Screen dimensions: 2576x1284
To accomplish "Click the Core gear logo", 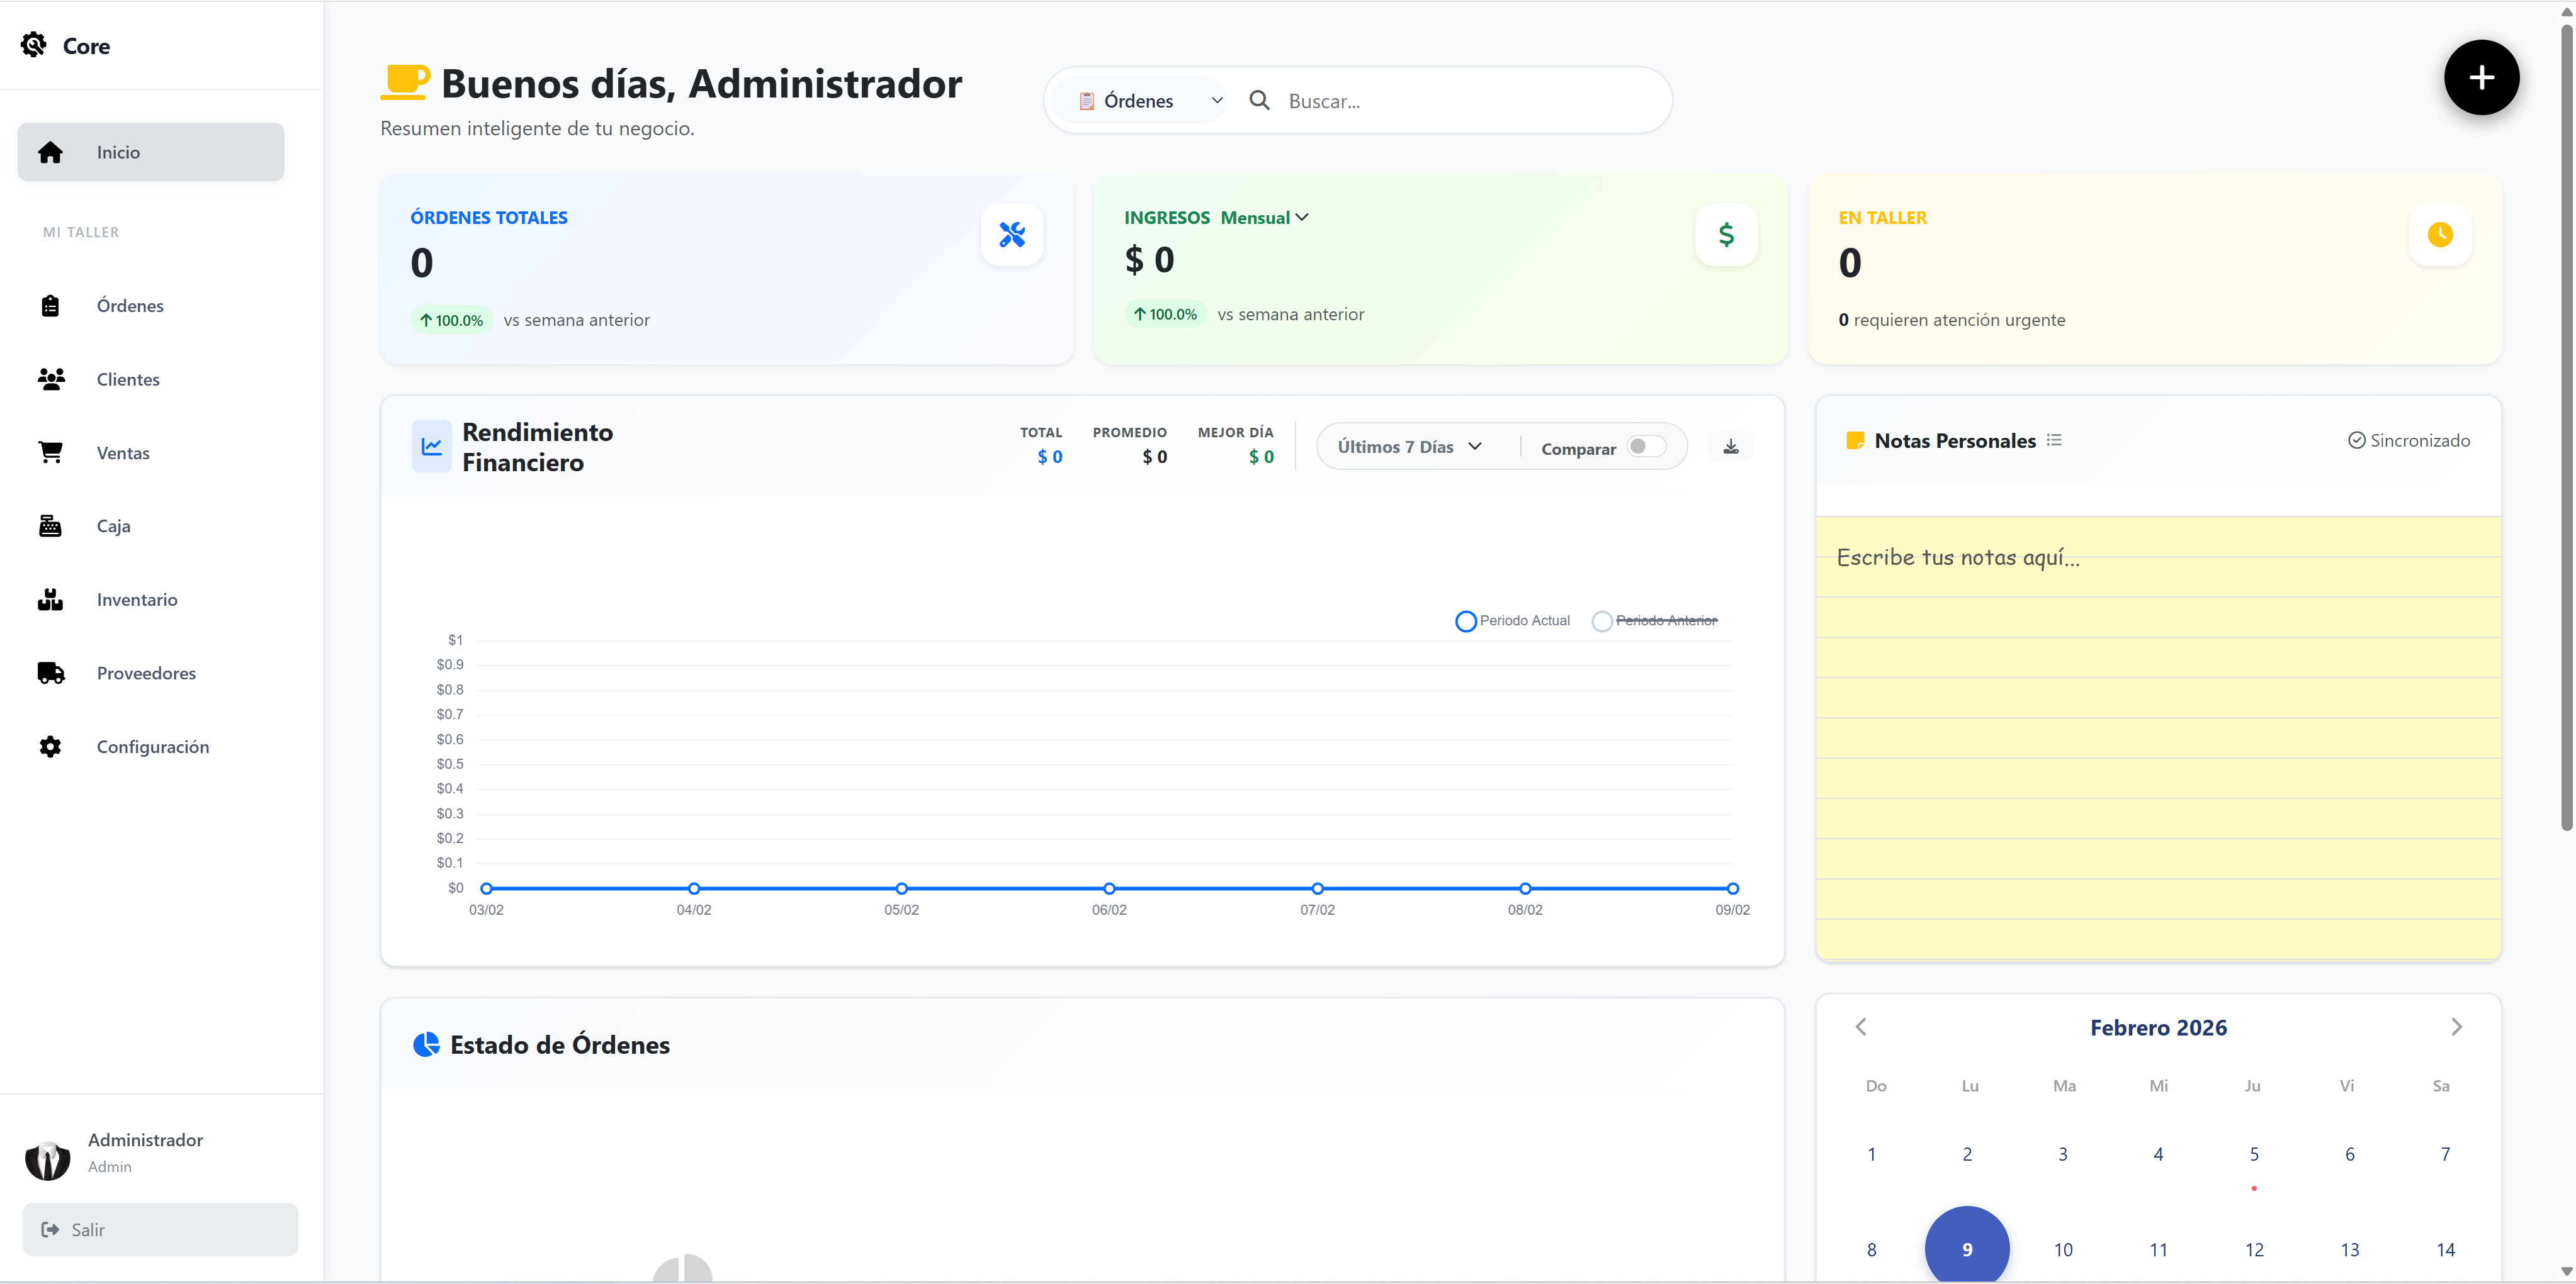I will point(34,45).
